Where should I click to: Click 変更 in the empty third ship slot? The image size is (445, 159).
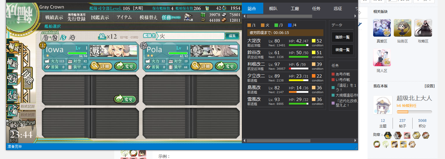(125, 99)
